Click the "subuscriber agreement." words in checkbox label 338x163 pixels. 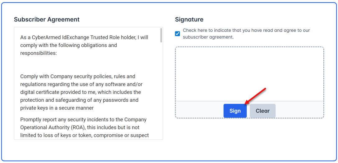click(208, 37)
